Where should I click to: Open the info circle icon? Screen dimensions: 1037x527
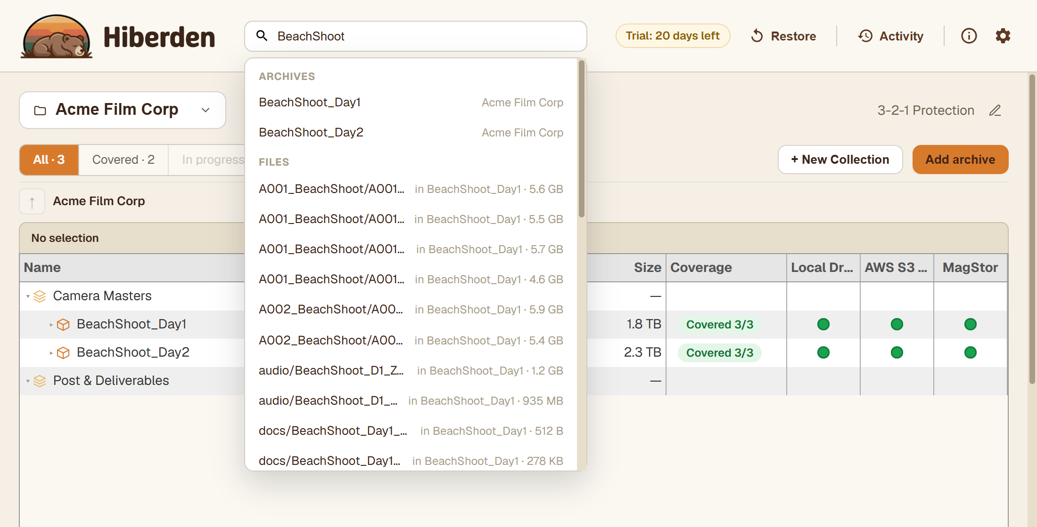click(969, 36)
